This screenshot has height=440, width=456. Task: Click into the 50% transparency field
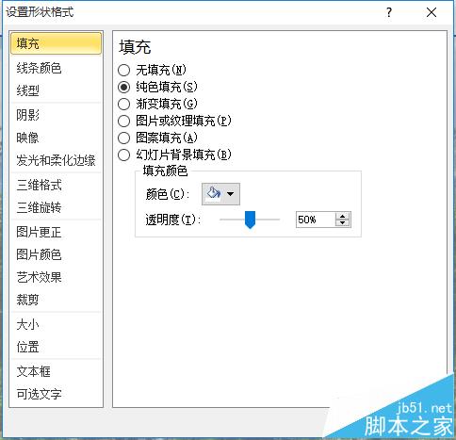click(x=316, y=220)
